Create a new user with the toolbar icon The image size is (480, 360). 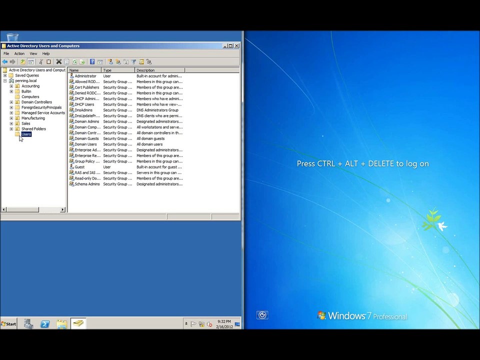[x=110, y=62]
